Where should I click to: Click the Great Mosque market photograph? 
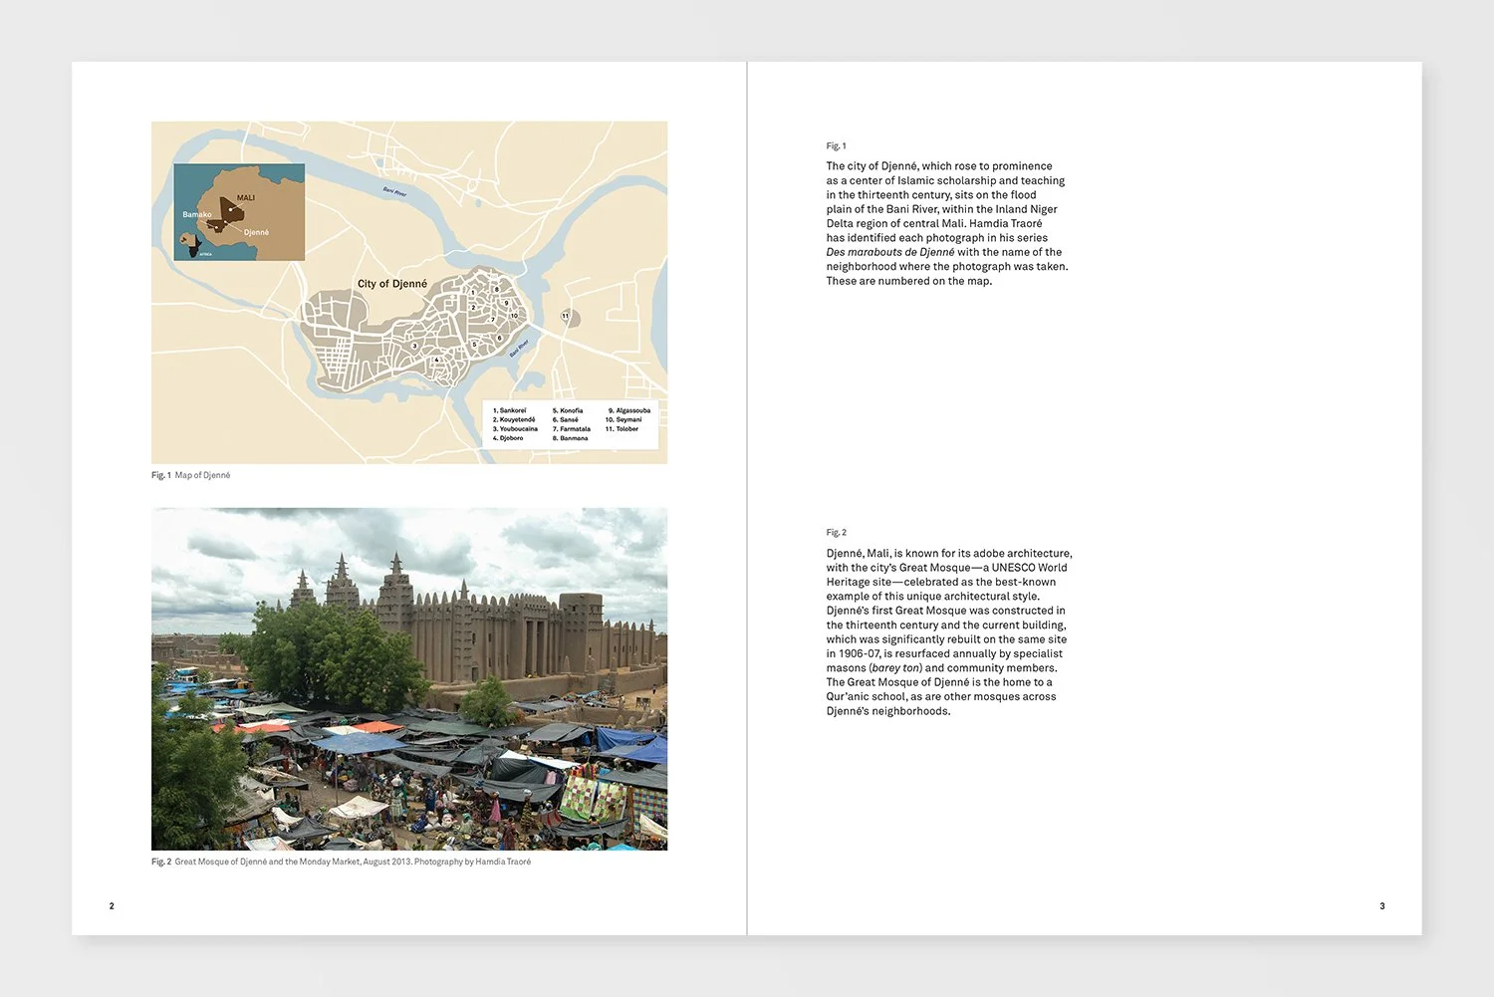coord(409,678)
